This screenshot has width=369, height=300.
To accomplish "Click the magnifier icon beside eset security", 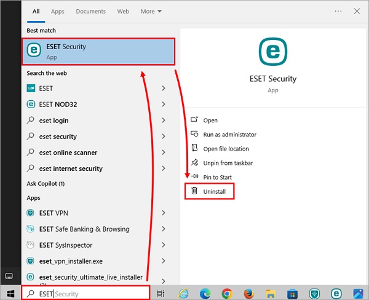I will 31,136.
